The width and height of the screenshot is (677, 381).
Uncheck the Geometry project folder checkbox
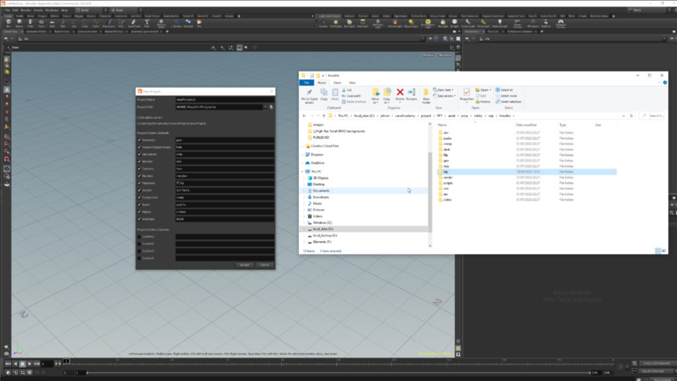[x=139, y=140]
